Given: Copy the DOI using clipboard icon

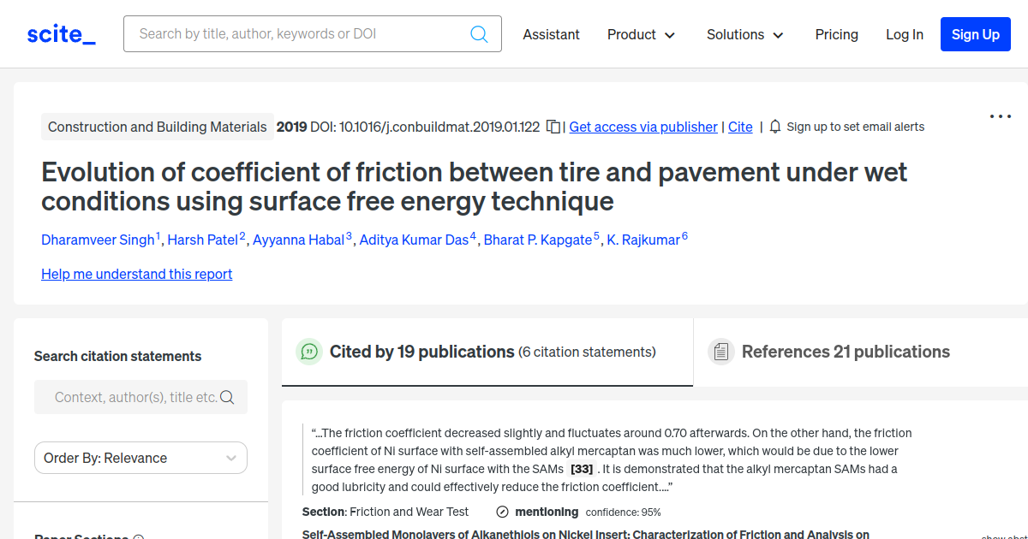Looking at the screenshot, I should coord(553,127).
